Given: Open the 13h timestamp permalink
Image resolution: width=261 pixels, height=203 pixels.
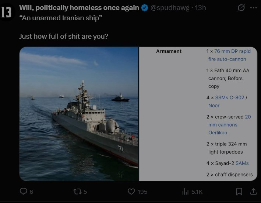Looking at the screenshot, I should pos(200,8).
